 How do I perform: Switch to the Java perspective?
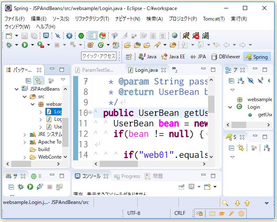(148, 57)
